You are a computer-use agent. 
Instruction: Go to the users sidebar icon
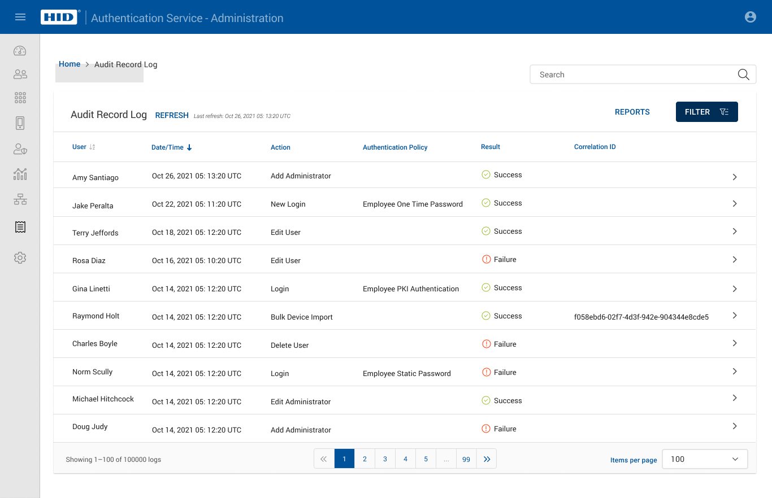20,74
